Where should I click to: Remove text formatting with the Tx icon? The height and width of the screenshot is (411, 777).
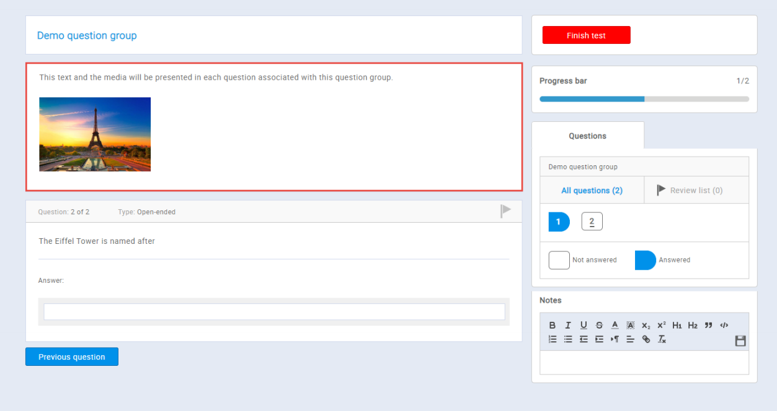pos(661,339)
